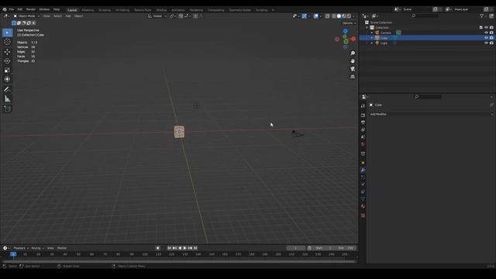
Task: Open the Edit menu
Action: 20,9
